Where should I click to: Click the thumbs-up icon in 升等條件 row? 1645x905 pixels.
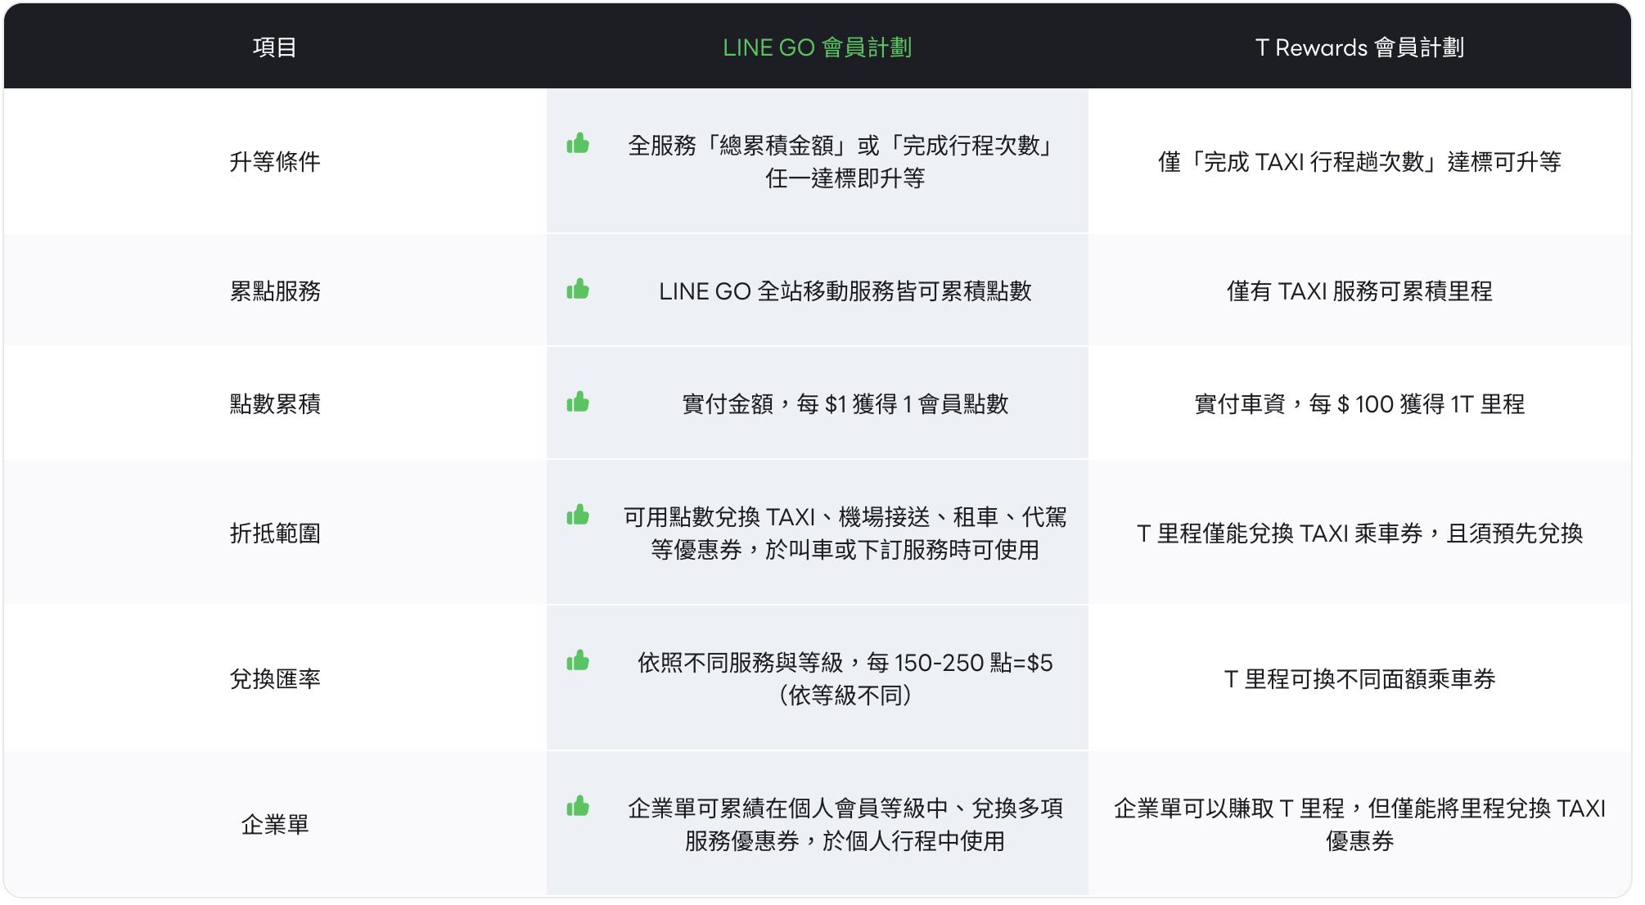coord(578,144)
